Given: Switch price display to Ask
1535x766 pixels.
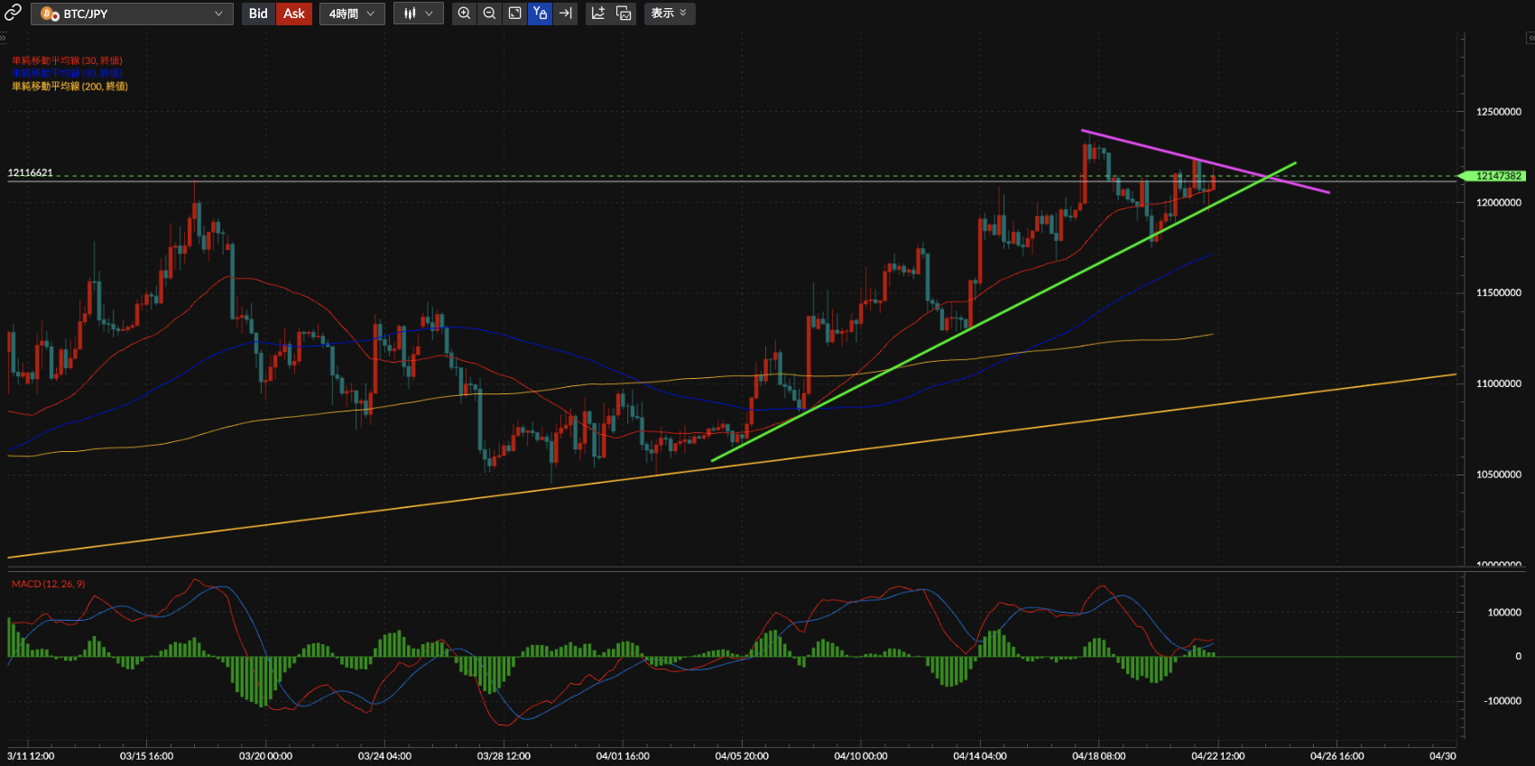Looking at the screenshot, I should click(x=294, y=14).
